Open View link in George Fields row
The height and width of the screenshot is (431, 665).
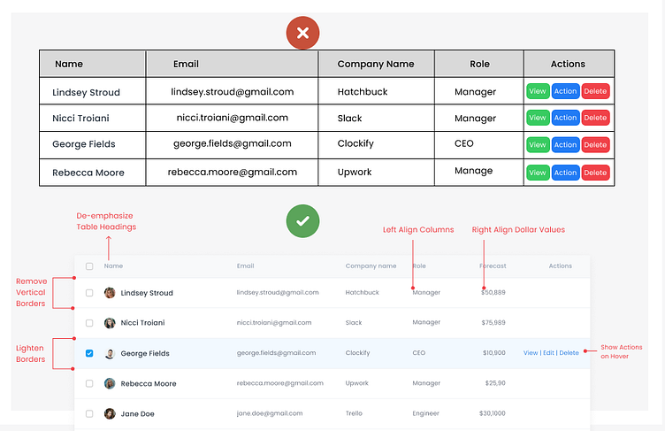click(x=531, y=353)
